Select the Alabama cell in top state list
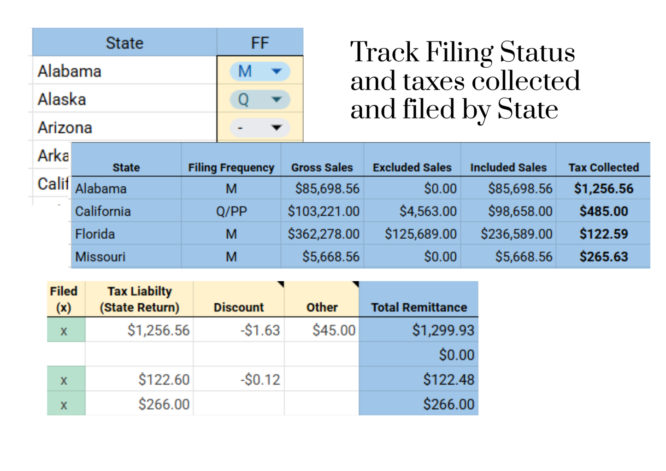This screenshot has height=471, width=666. [124, 71]
